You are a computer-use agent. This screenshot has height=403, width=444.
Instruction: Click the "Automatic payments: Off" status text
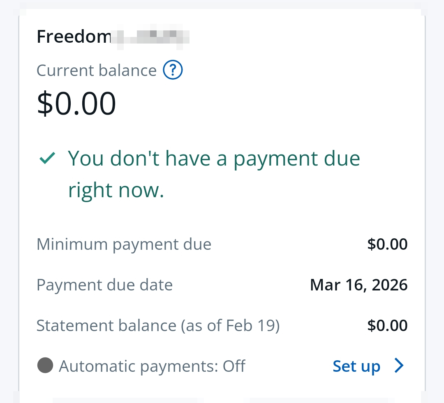152,366
